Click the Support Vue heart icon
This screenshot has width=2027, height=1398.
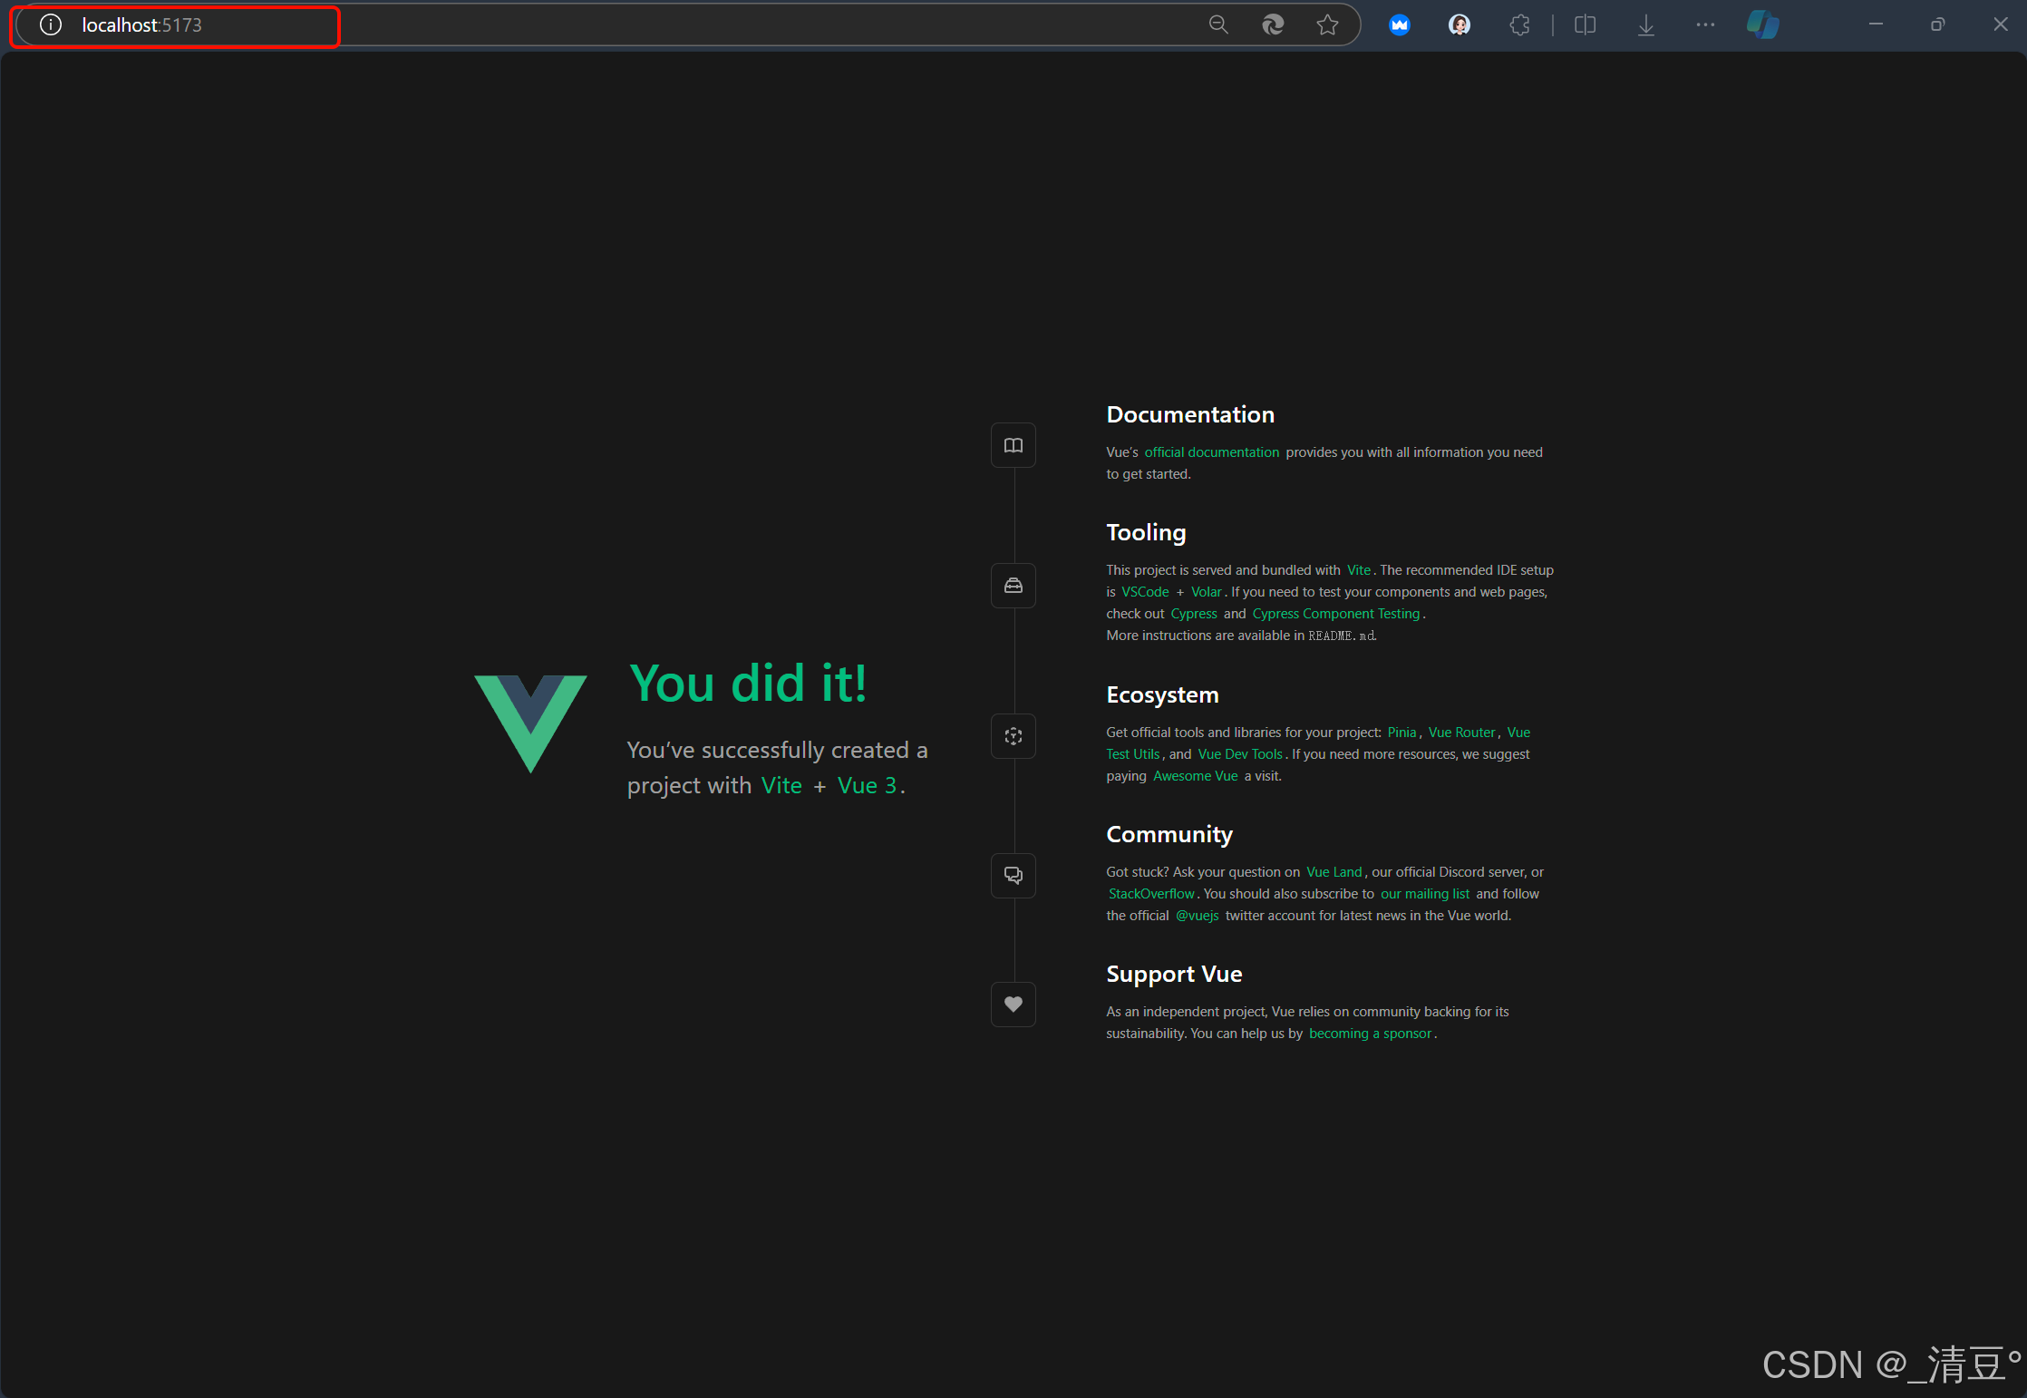pyautogui.click(x=1013, y=1005)
